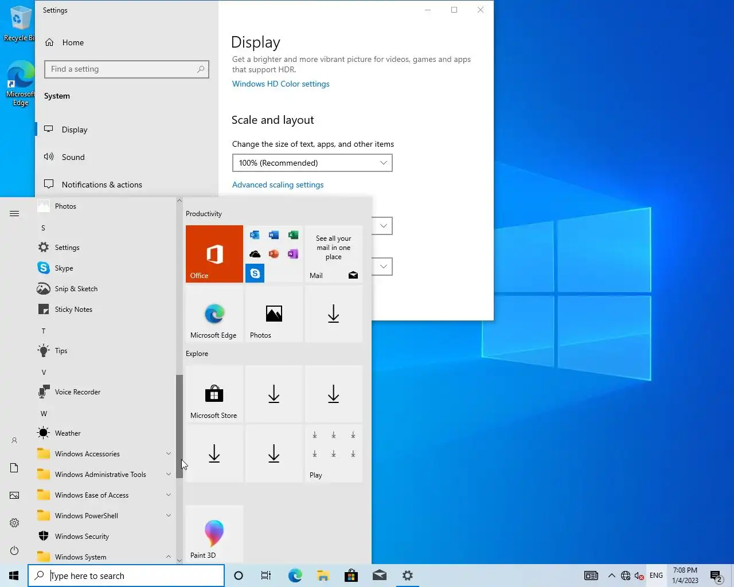Open the notification center icon
The height and width of the screenshot is (587, 734).
(716, 576)
